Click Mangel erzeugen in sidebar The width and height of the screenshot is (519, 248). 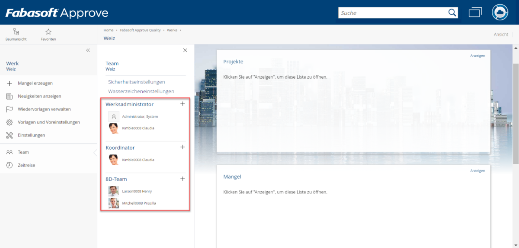coord(35,83)
